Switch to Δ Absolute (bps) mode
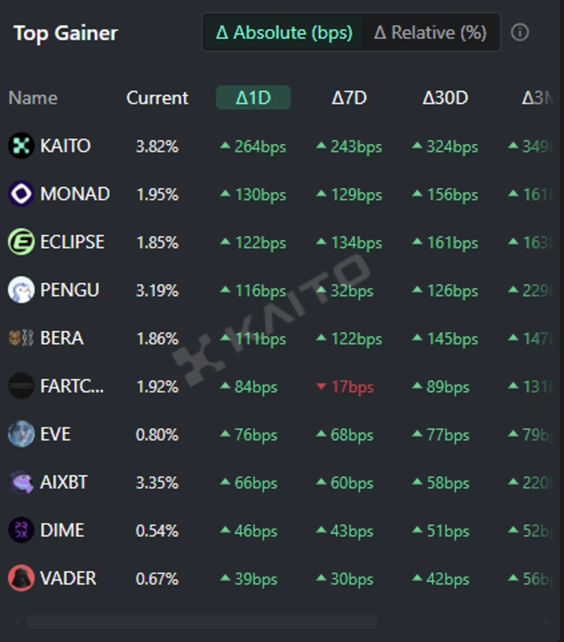 (x=284, y=32)
